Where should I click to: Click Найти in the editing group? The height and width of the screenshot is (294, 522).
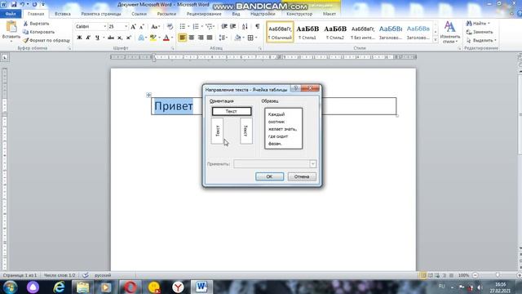(478, 24)
